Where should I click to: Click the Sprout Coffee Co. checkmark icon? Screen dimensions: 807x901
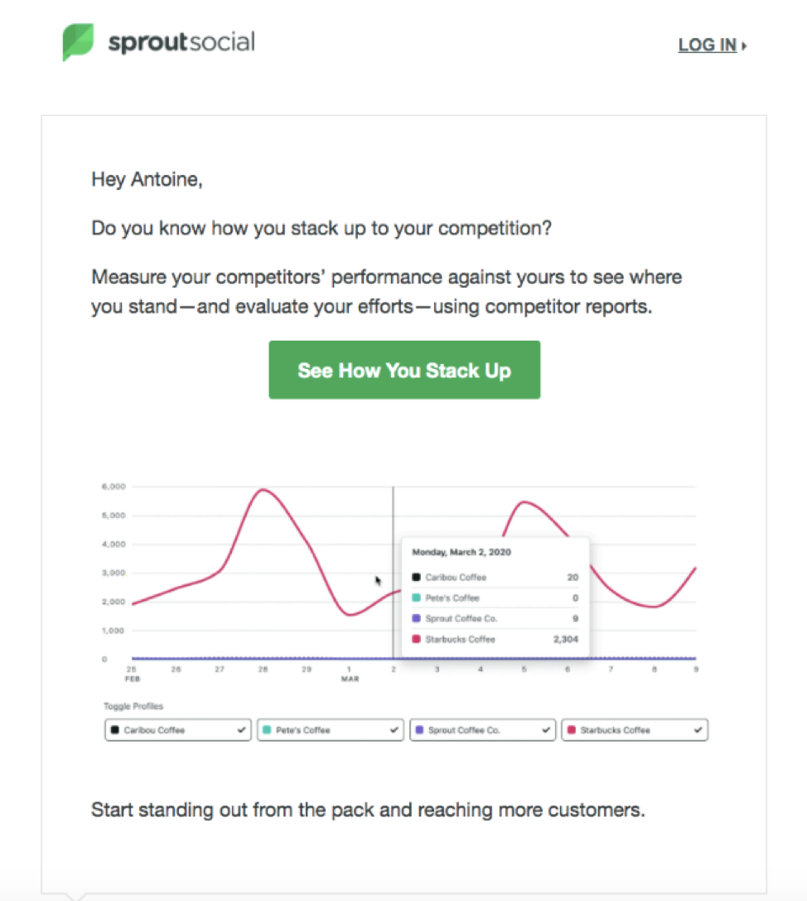click(546, 730)
